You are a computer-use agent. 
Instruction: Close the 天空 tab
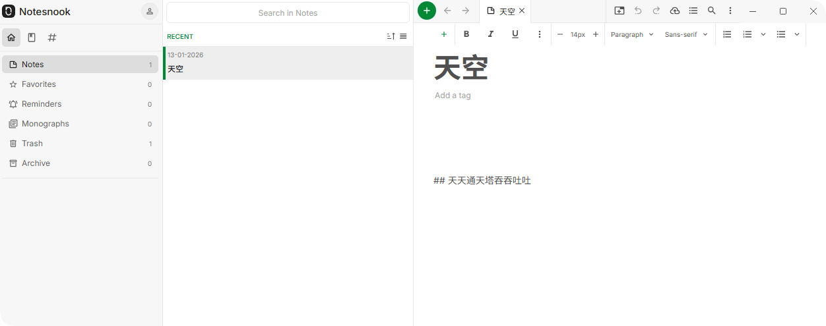pos(522,11)
